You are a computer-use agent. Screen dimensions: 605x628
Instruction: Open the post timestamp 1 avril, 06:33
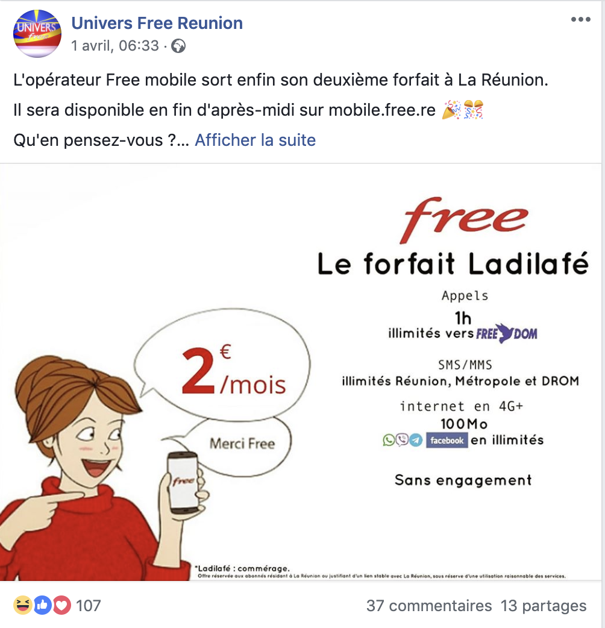[115, 46]
